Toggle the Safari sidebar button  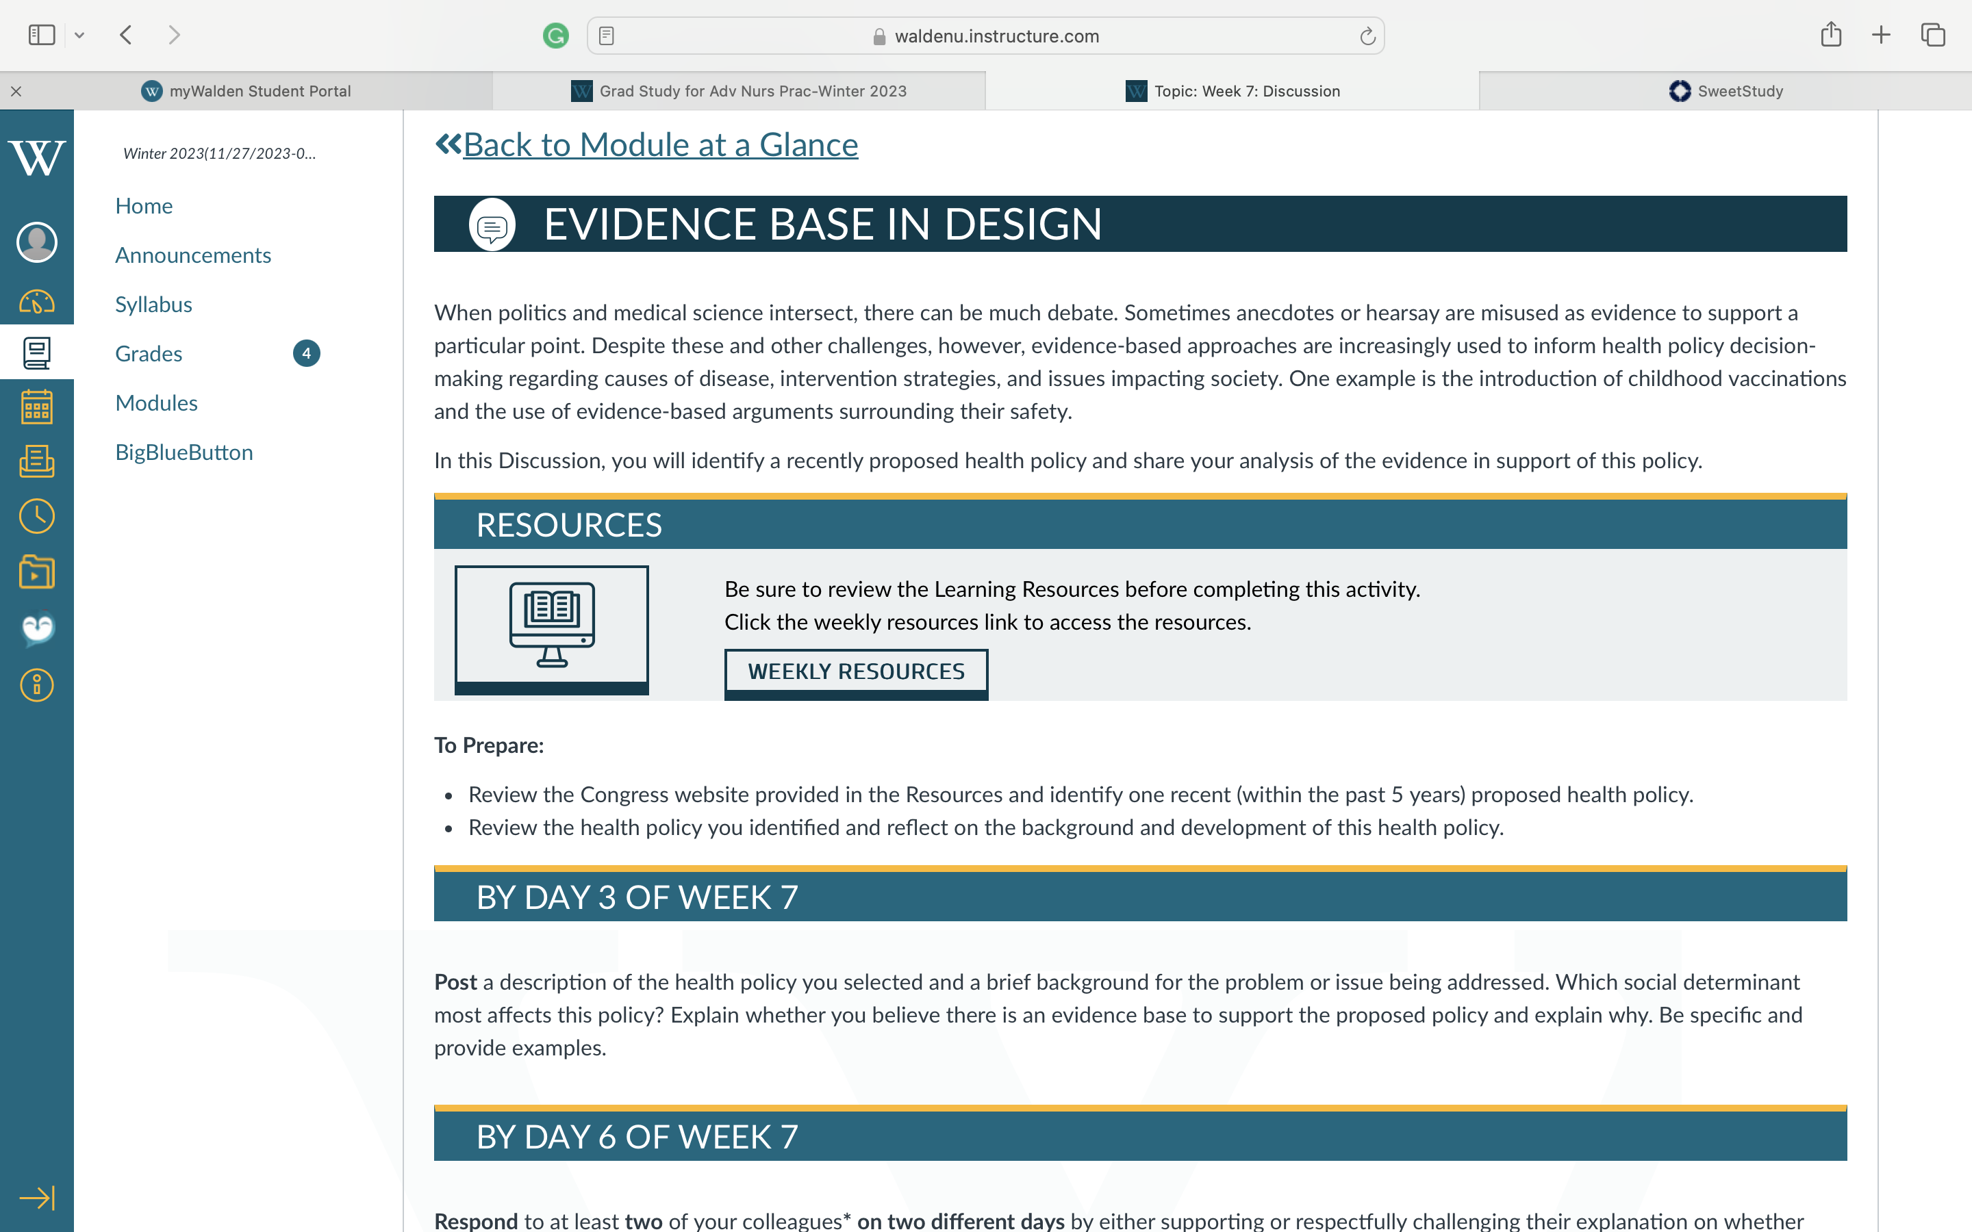(42, 35)
